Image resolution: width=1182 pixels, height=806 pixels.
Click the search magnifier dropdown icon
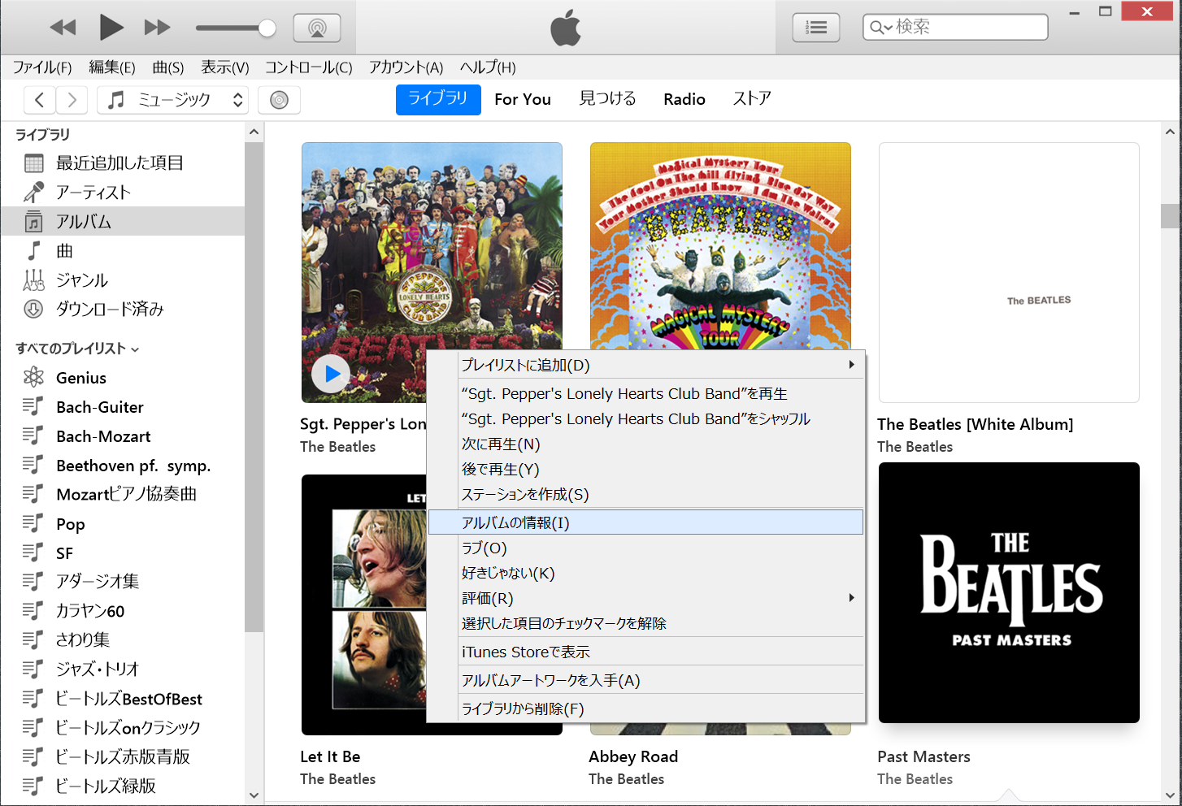[880, 28]
